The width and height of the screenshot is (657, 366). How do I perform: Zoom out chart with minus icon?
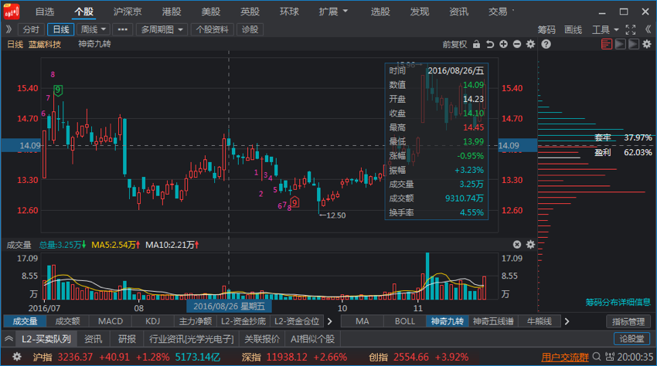517,44
